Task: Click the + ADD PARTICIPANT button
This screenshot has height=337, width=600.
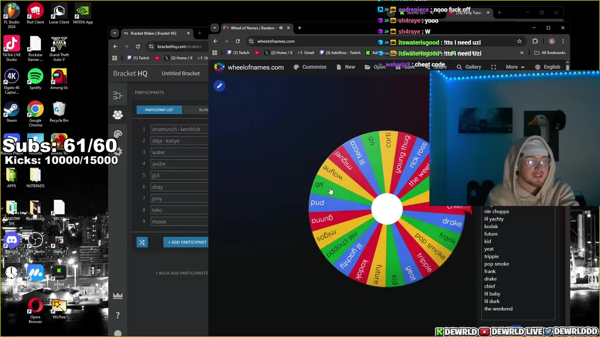Action: (x=187, y=242)
